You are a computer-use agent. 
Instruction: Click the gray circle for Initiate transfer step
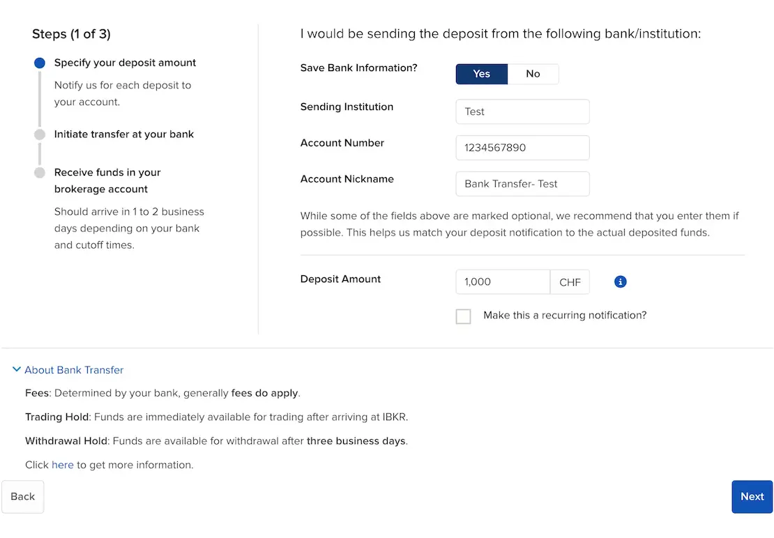40,134
